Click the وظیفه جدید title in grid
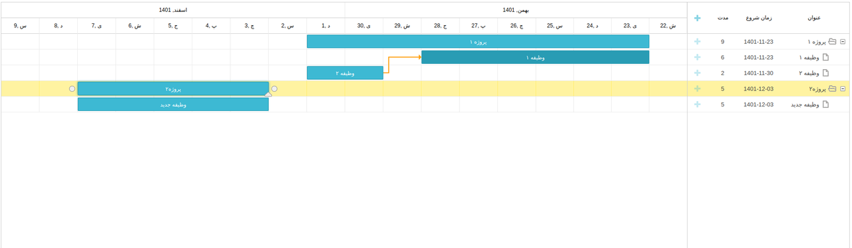This screenshot has height=248, width=852. coord(805,104)
